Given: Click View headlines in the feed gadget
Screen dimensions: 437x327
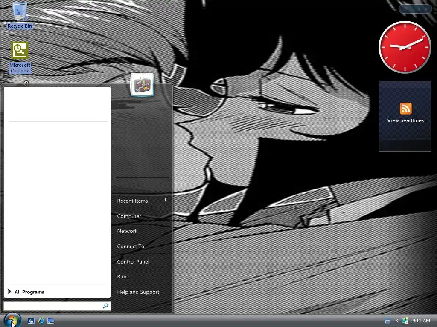Looking at the screenshot, I should point(405,120).
